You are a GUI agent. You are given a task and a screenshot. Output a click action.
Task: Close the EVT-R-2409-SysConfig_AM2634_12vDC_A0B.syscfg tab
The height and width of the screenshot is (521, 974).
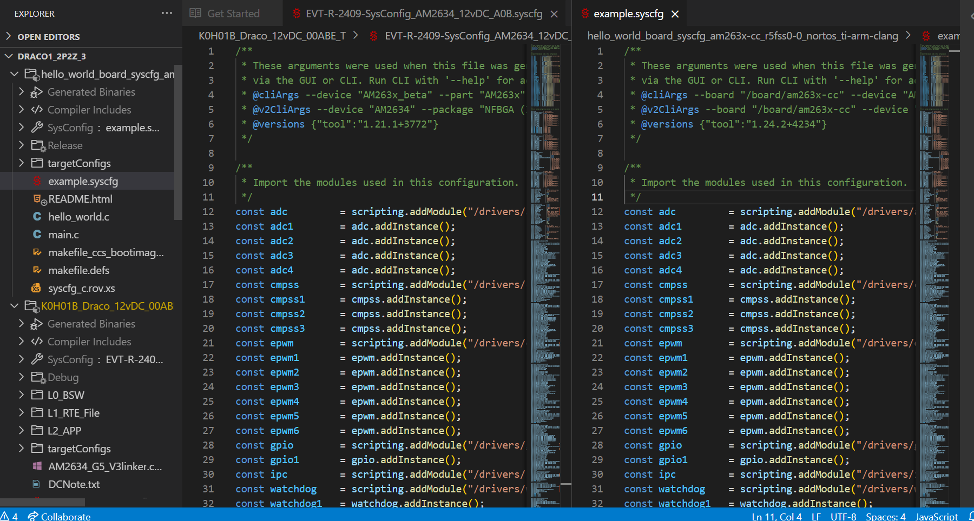(554, 14)
